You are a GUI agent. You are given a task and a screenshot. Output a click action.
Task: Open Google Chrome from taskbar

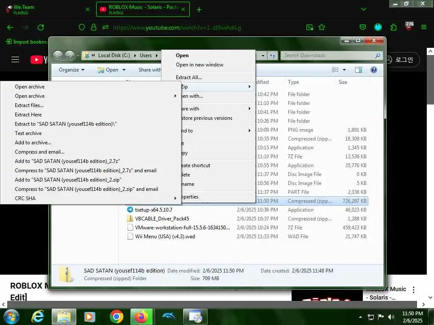tap(116, 317)
